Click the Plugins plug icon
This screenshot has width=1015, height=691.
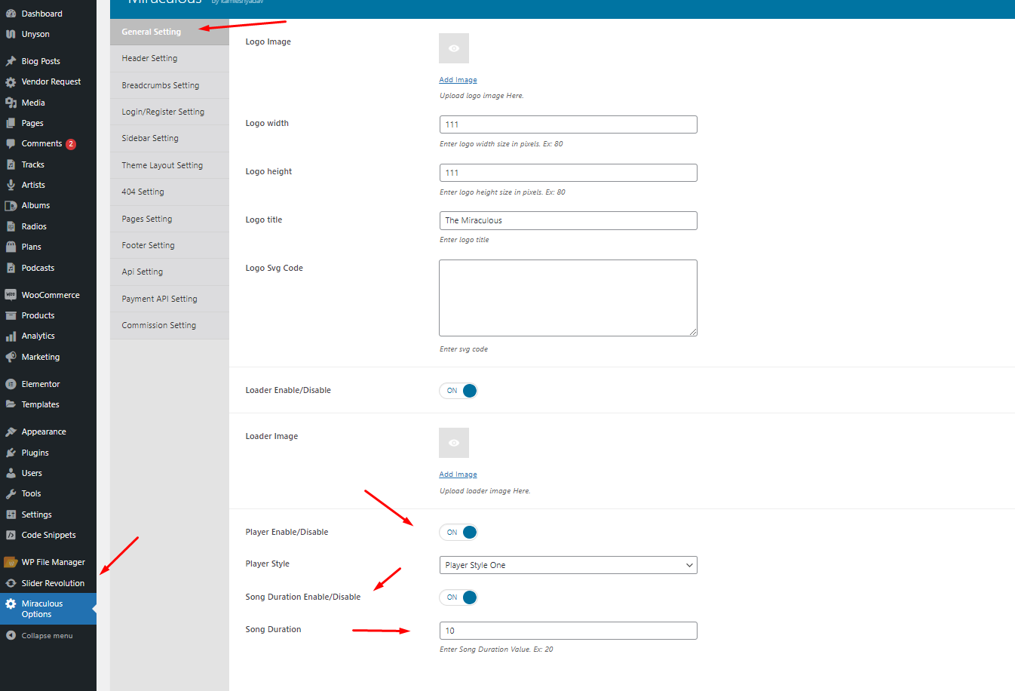[x=11, y=453]
